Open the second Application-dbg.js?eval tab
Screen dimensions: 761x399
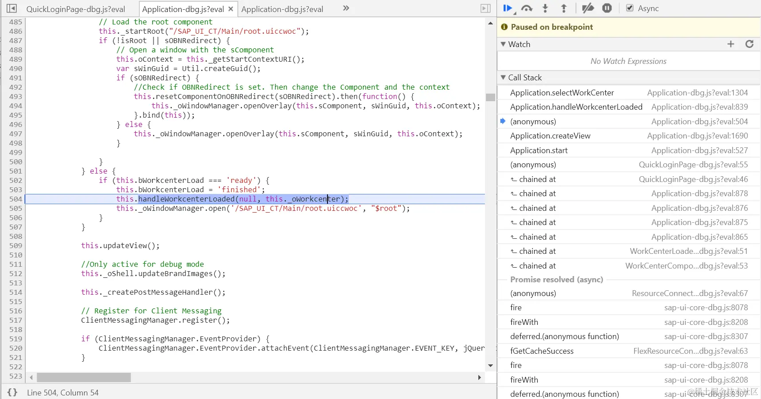click(x=282, y=9)
